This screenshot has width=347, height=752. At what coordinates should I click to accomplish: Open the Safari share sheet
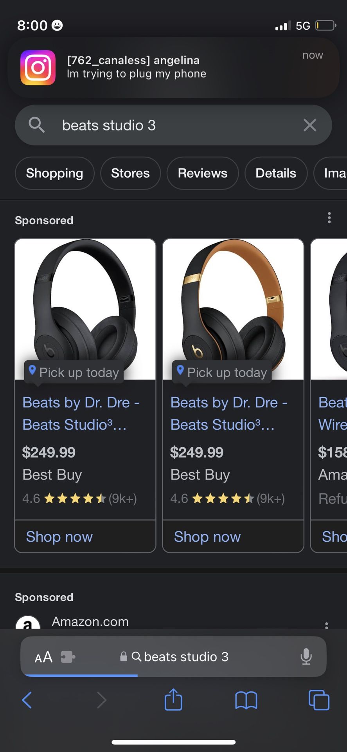pos(173,701)
